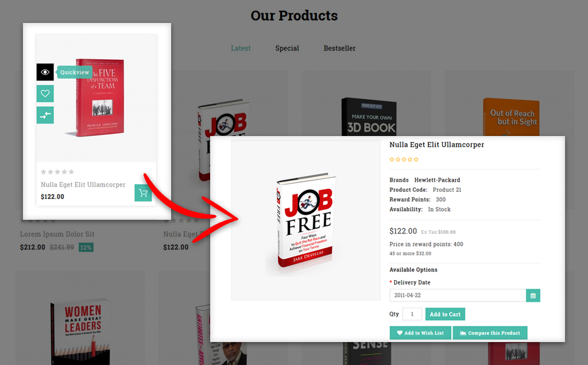Click Compare this Product button
Image resolution: width=588 pixels, height=365 pixels.
tap(490, 333)
